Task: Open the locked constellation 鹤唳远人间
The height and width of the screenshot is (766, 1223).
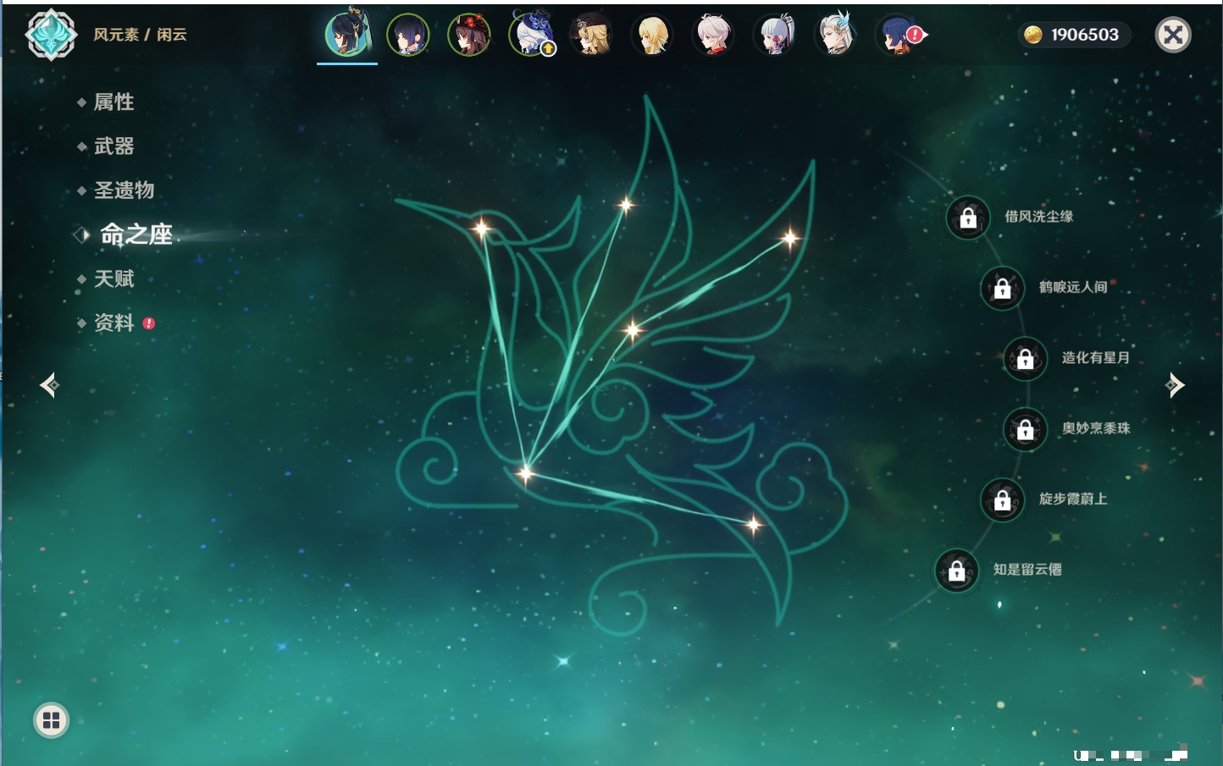Action: point(1003,289)
